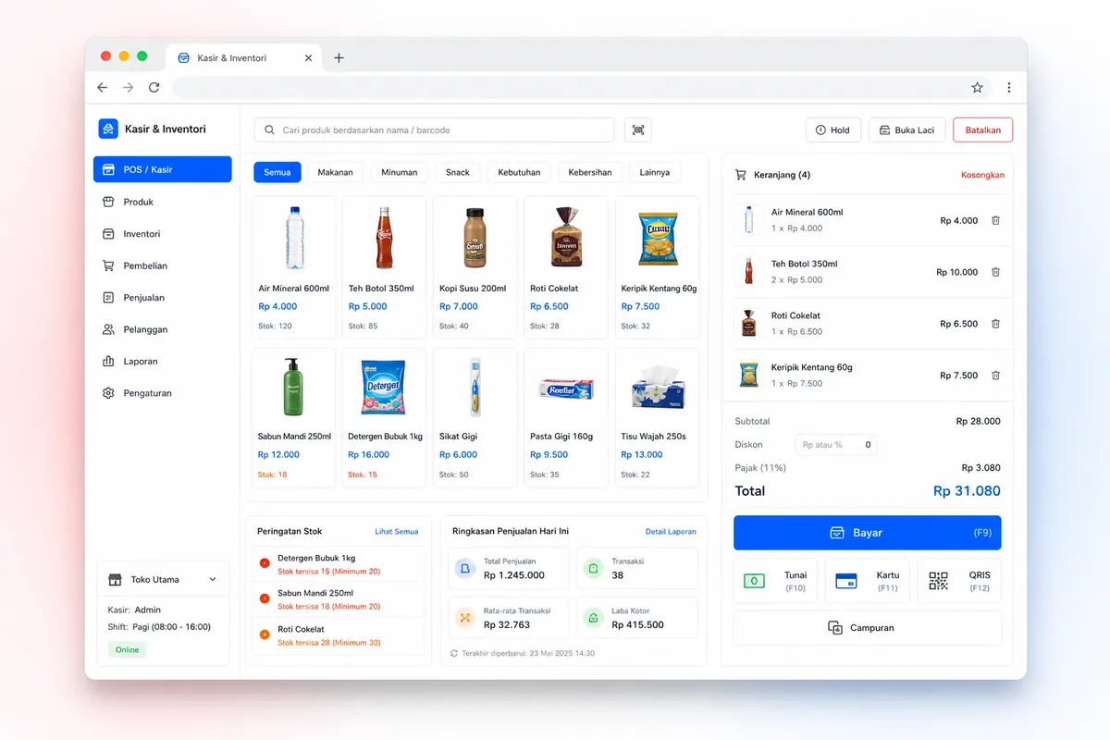
Task: Click Batalkan to cancel transaction
Action: 983,130
